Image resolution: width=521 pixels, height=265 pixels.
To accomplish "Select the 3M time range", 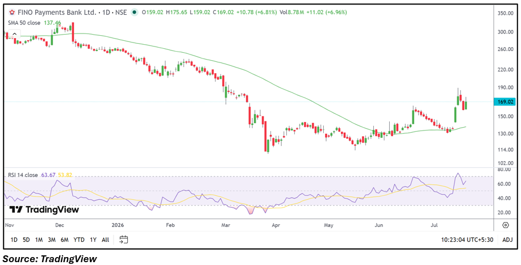I will tap(52, 239).
